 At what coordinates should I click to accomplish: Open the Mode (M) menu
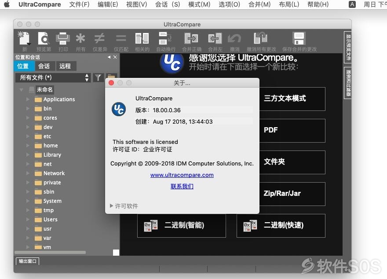tap(199, 4)
